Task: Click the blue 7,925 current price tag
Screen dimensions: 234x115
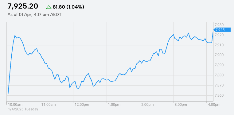Action: coord(222,30)
